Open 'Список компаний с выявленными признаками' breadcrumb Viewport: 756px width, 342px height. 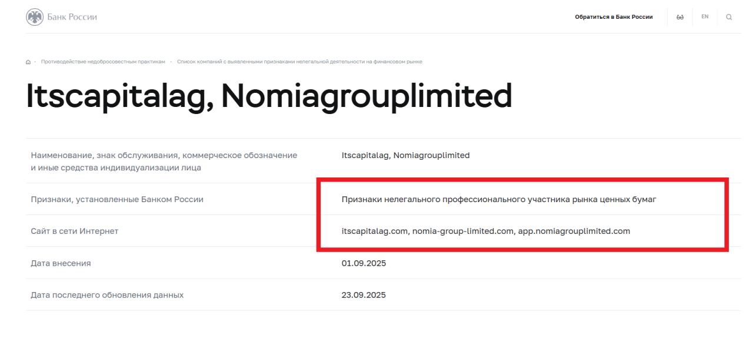(299, 62)
